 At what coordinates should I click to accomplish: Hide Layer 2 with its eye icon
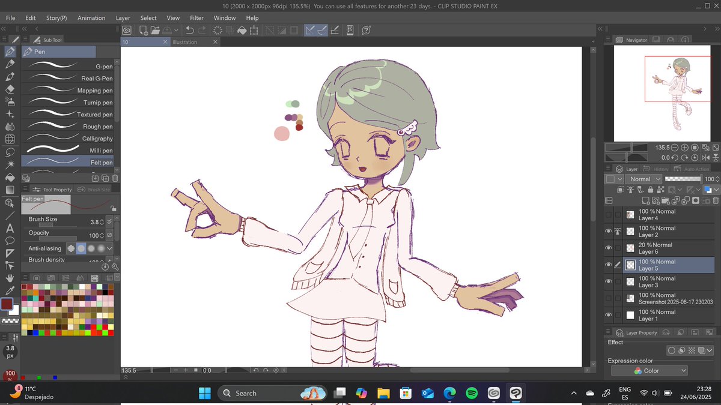click(x=608, y=231)
